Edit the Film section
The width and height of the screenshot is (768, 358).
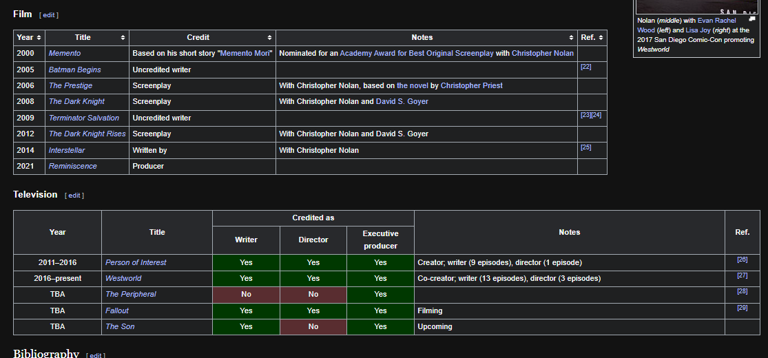click(x=48, y=14)
